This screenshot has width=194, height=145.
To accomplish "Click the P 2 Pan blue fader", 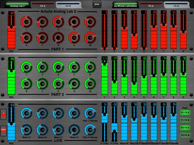I will click(114, 124).
